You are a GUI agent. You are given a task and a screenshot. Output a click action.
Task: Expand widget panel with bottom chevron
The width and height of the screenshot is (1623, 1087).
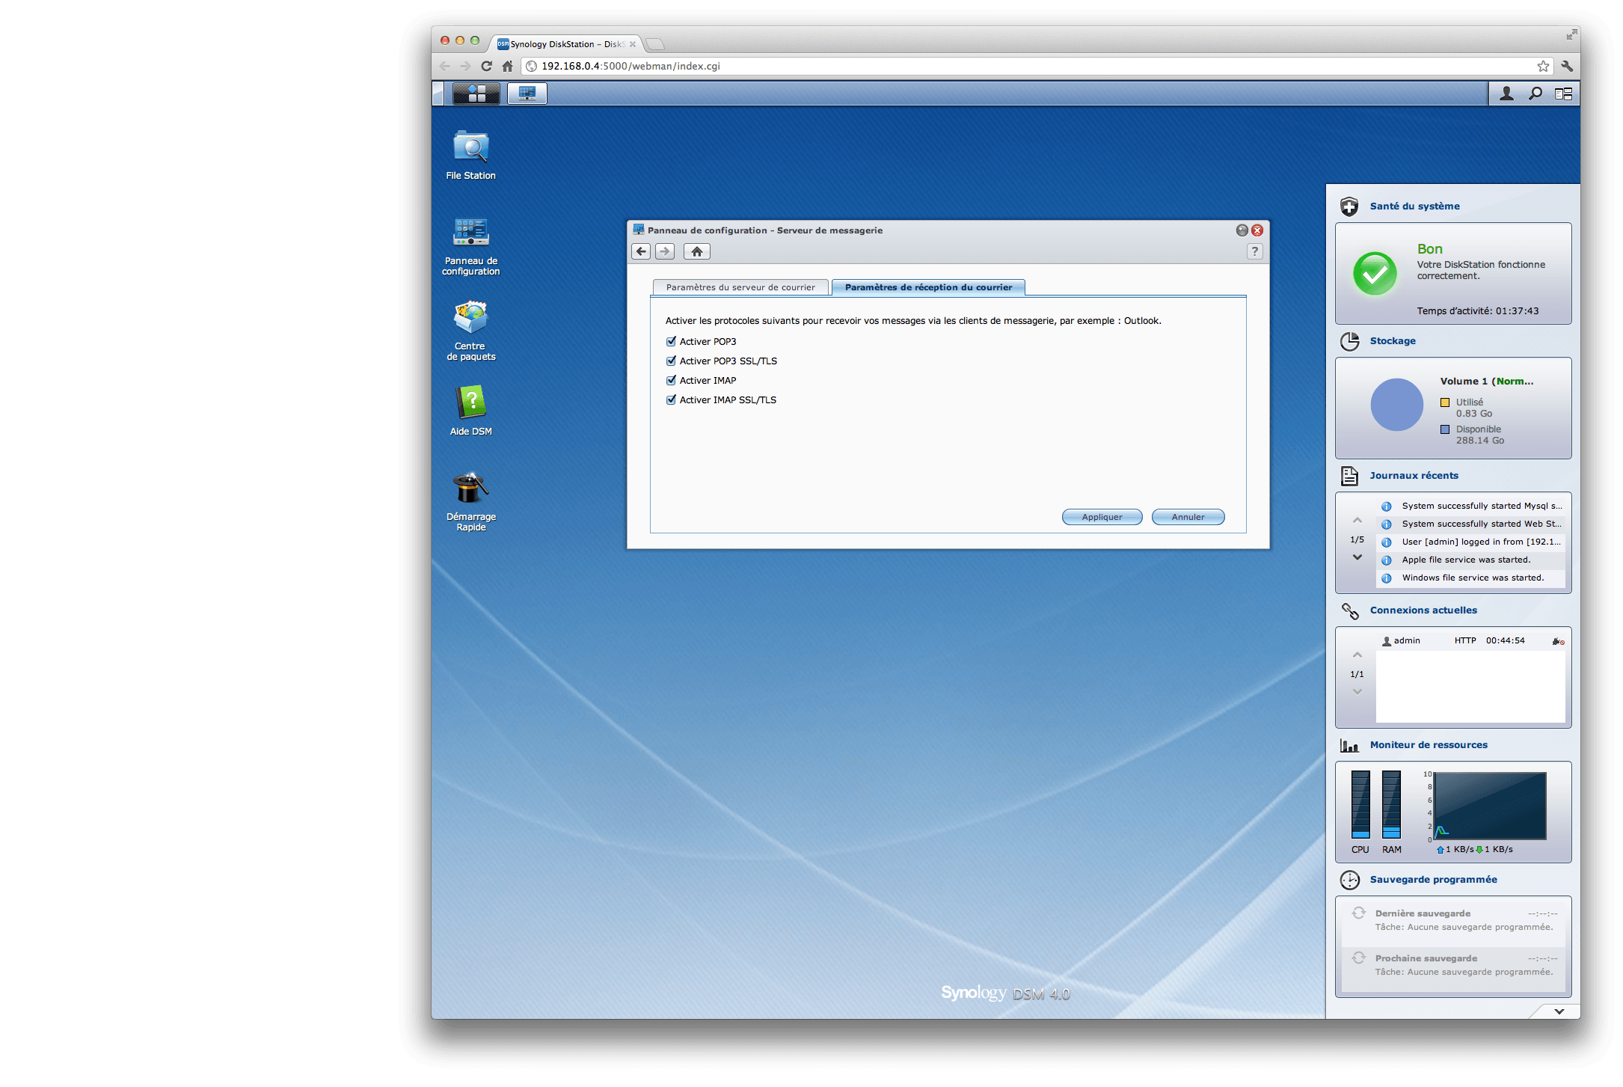click(1559, 1011)
